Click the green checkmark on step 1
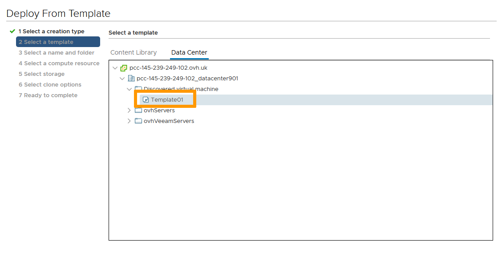 pyautogui.click(x=12, y=32)
